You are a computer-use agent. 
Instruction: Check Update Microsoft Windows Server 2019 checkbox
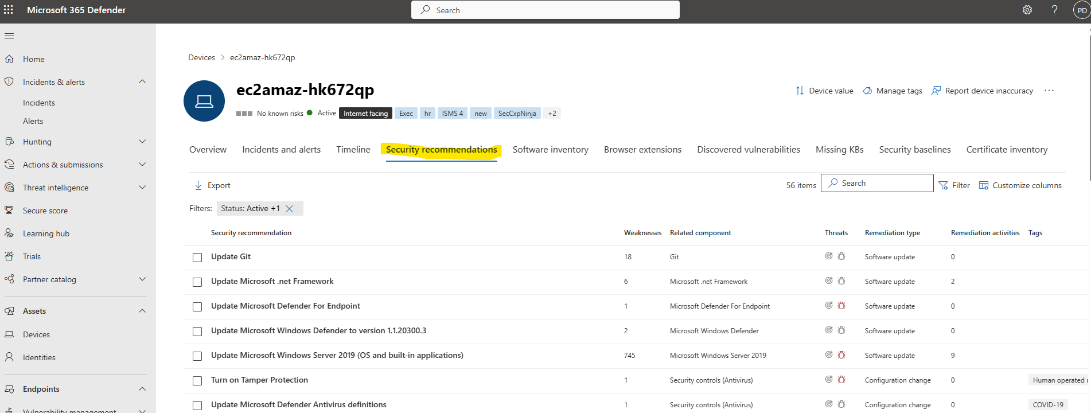tap(197, 356)
